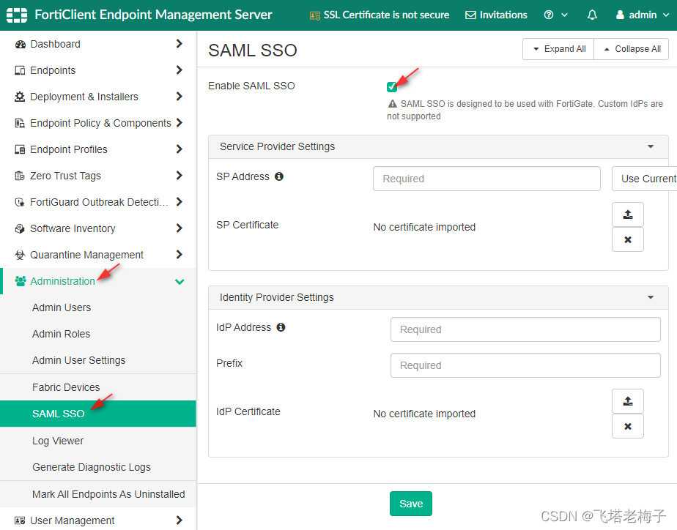Click the Endpoint Profiles icon
Screen dimensions: 677x530
(x=20, y=149)
